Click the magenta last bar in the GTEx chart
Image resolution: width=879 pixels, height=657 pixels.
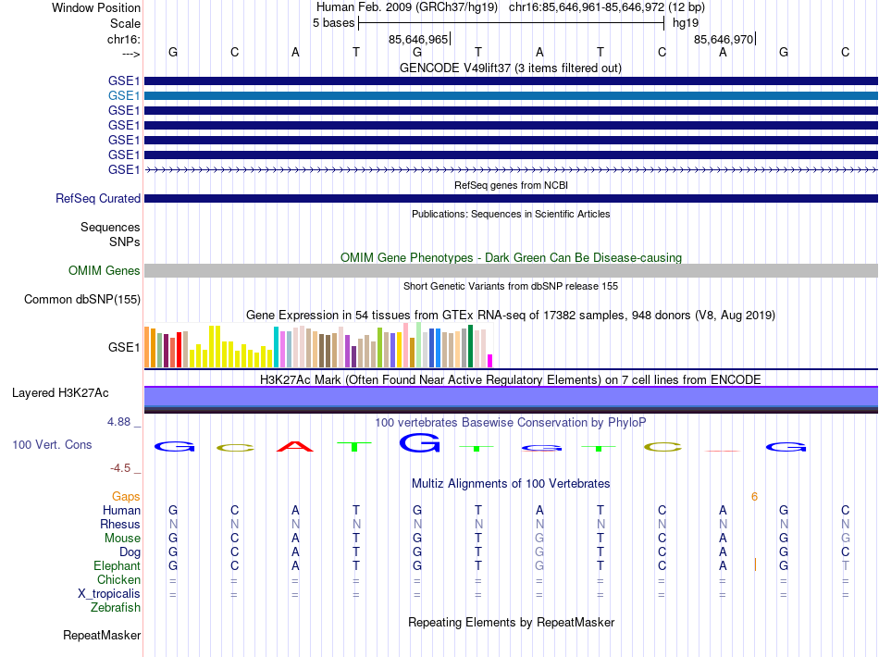point(490,361)
